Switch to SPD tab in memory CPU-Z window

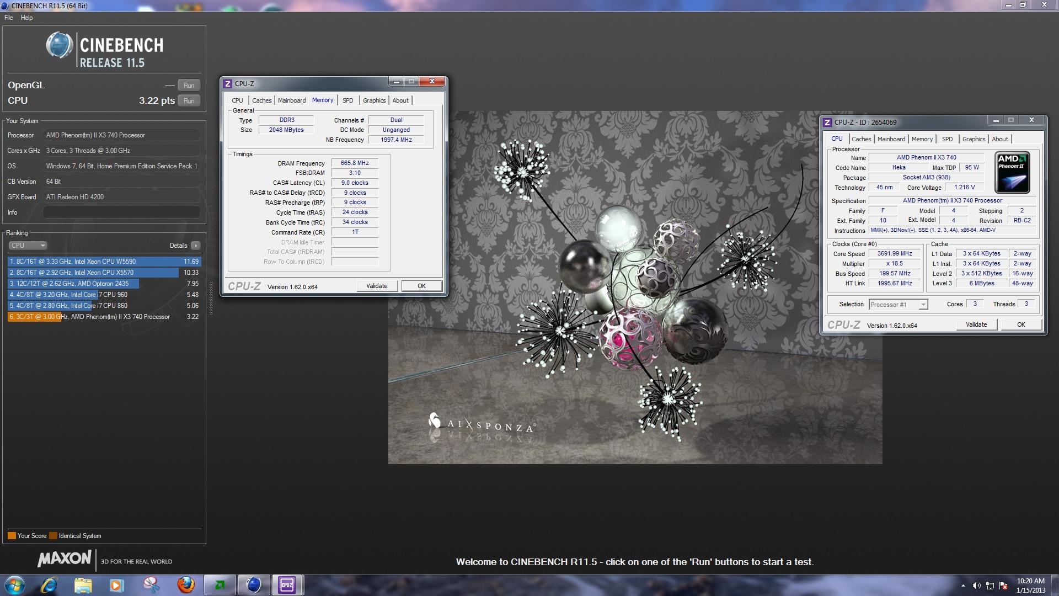[347, 100]
